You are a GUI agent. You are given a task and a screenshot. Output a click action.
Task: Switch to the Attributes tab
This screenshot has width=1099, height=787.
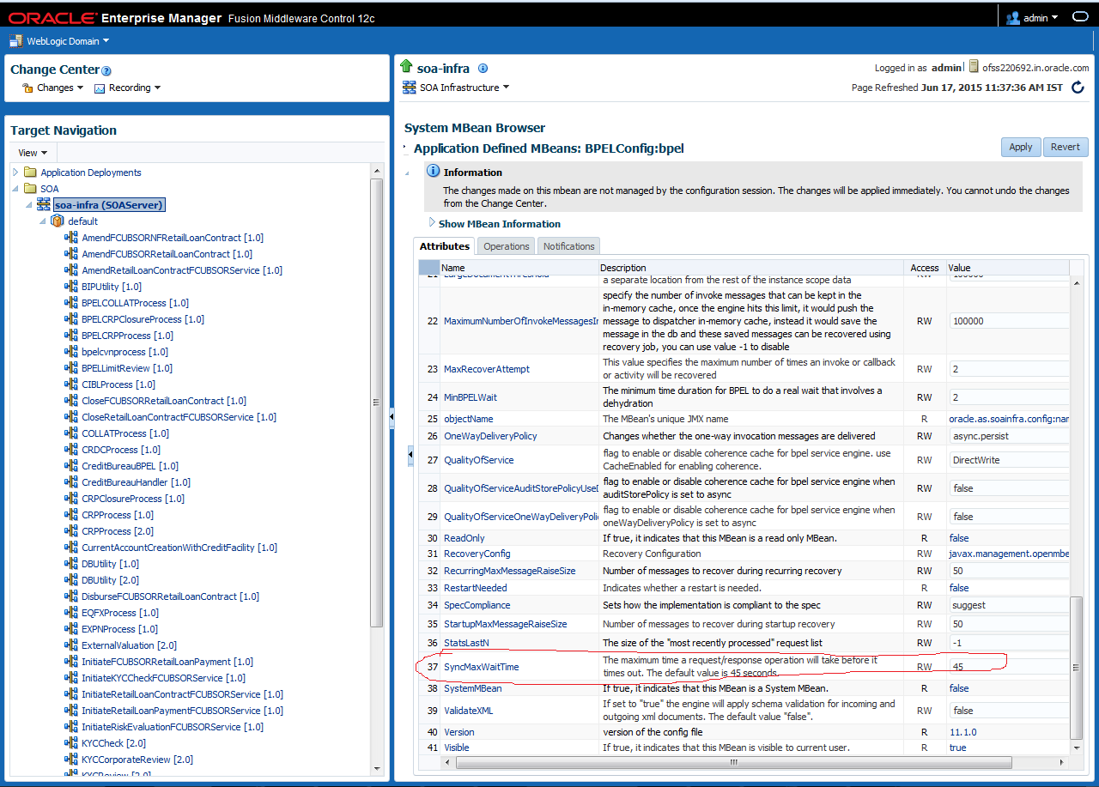(x=444, y=246)
